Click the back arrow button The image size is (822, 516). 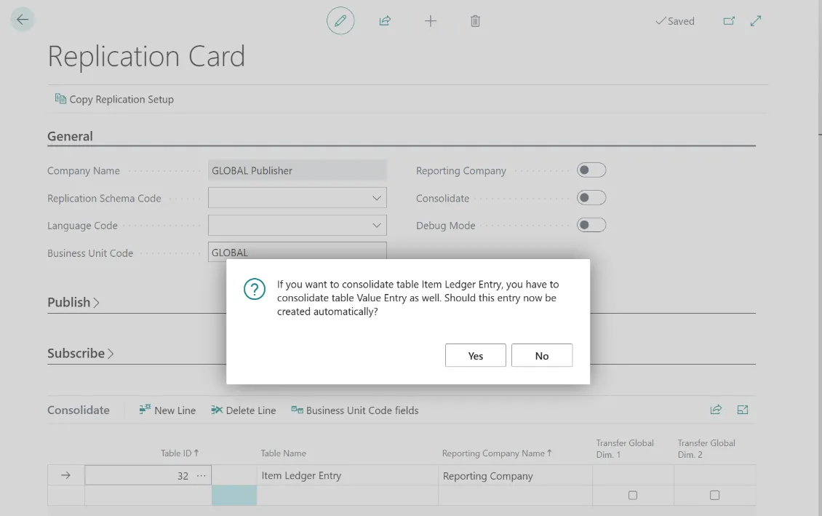(x=23, y=20)
